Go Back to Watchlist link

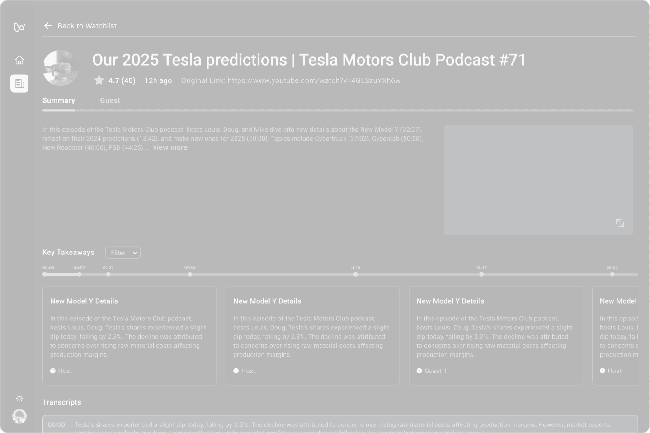tap(87, 26)
